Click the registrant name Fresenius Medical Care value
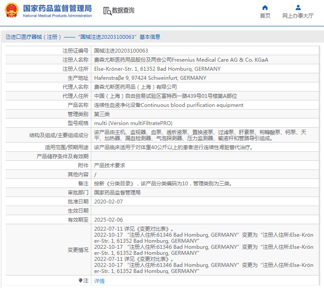Image resolution: width=324 pixels, height=288 pixels. [x=181, y=60]
